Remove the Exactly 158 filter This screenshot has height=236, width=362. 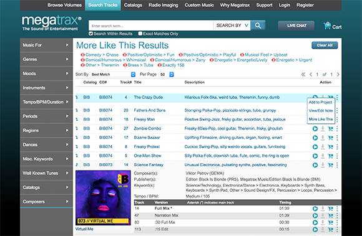click(x=160, y=65)
